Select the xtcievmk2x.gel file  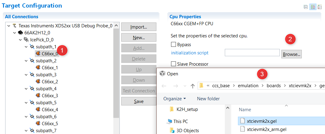pos(261,122)
